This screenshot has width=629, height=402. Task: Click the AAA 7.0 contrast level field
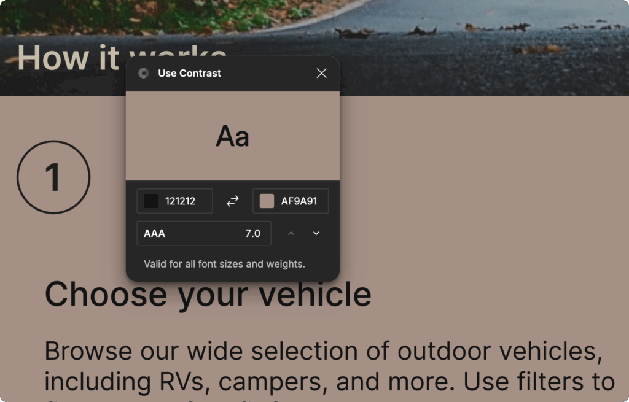click(x=204, y=233)
